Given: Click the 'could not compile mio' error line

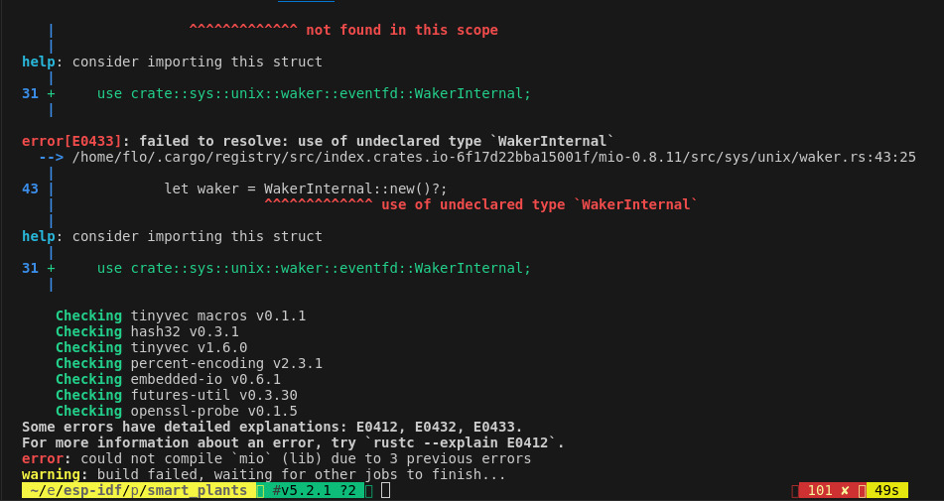Looking at the screenshot, I should pyautogui.click(x=276, y=459).
